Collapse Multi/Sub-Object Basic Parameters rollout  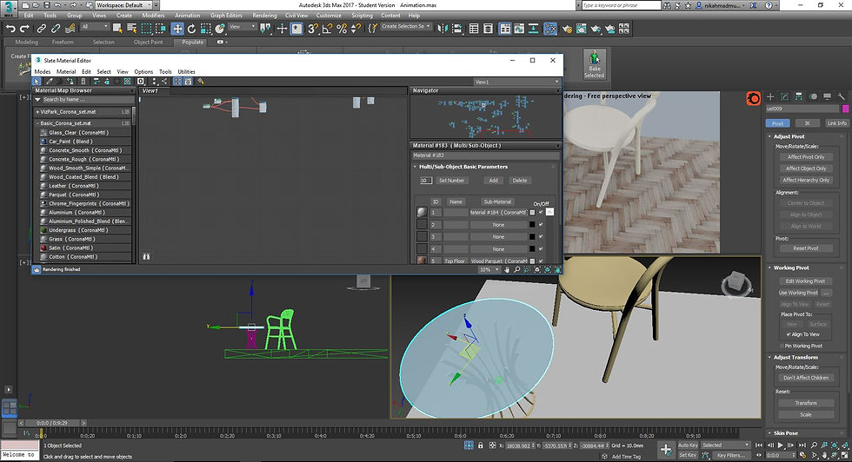(x=463, y=167)
